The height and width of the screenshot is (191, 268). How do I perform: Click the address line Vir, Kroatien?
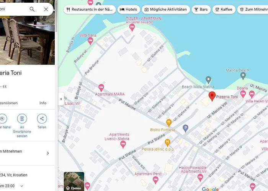pos(13,175)
